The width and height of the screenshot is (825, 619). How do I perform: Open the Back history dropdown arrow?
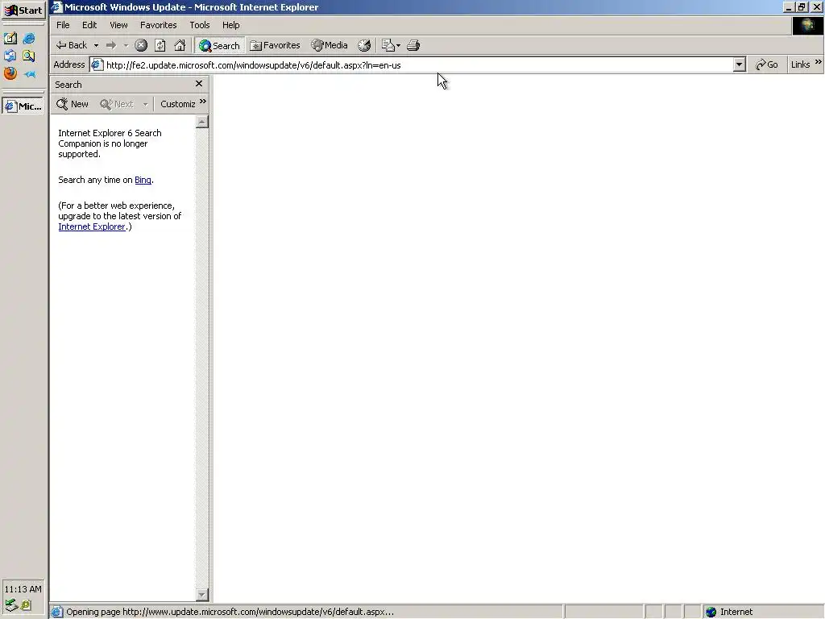(x=96, y=45)
